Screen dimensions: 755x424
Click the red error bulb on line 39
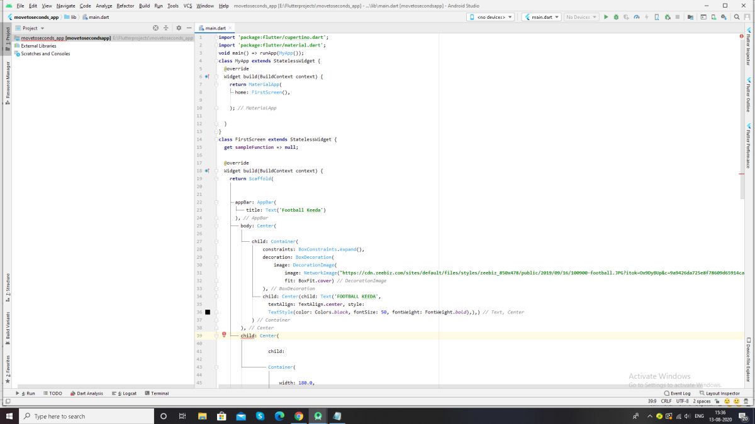coord(224,335)
